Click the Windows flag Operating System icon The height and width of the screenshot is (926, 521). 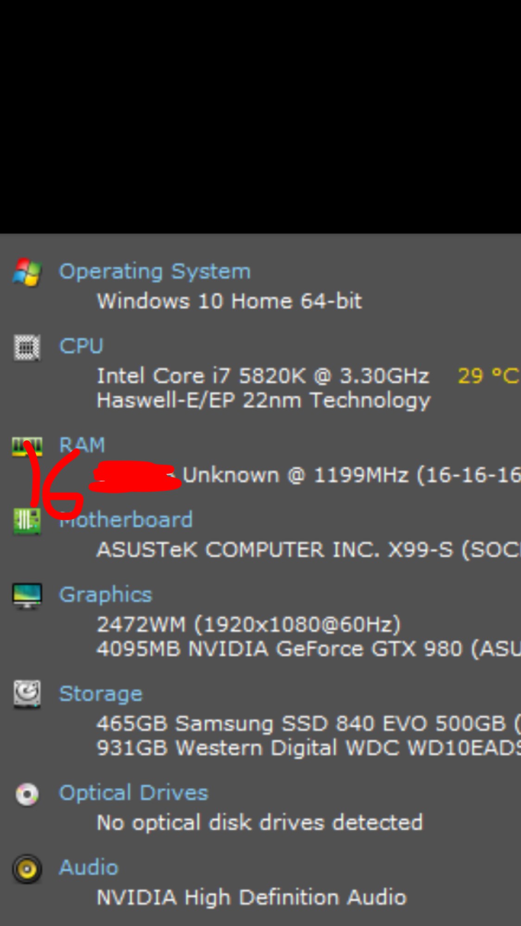click(27, 272)
